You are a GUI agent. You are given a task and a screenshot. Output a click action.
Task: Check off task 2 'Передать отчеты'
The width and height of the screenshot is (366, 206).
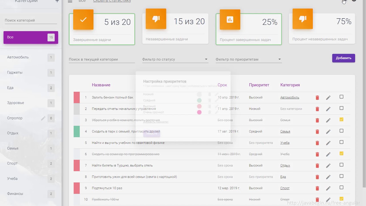point(341,108)
